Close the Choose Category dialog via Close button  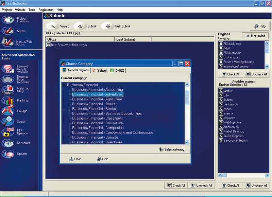(x=75, y=159)
